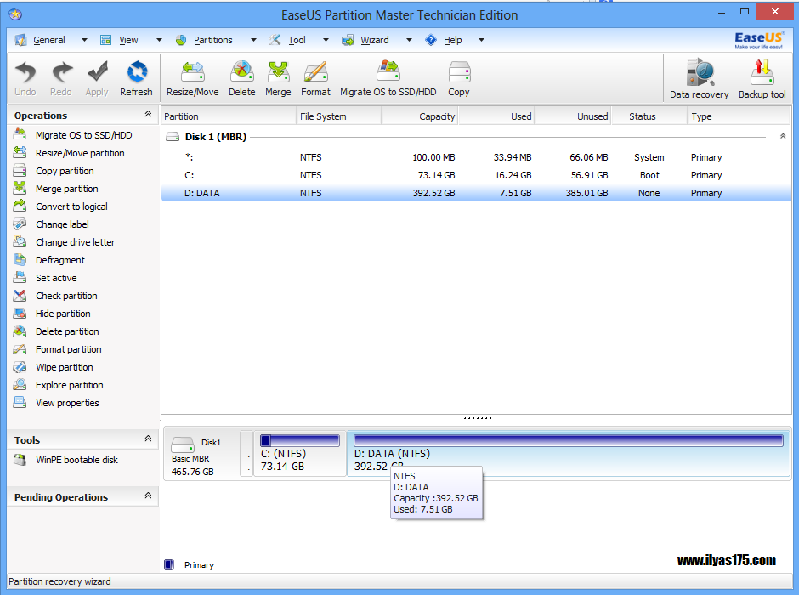Sort by the Used column header
The height and width of the screenshot is (595, 799).
pyautogui.click(x=497, y=116)
